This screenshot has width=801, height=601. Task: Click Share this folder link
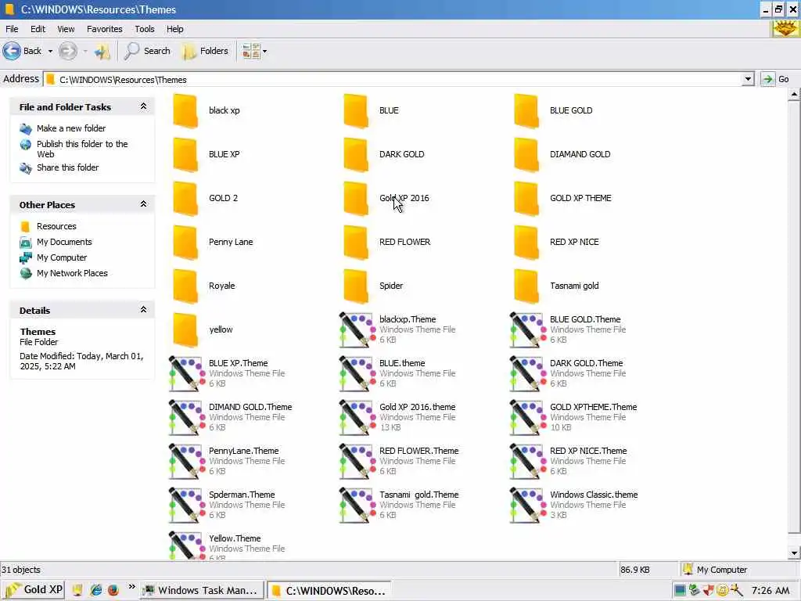[x=67, y=167]
